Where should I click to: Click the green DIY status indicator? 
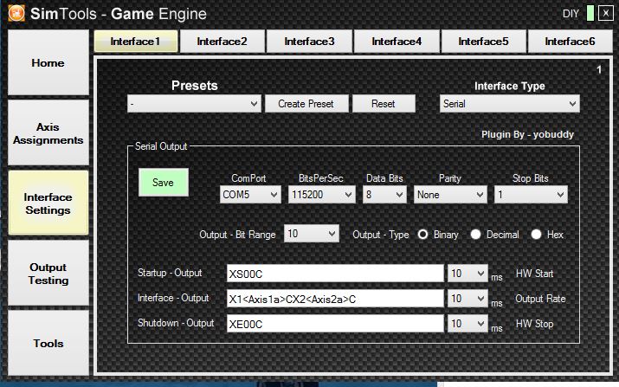(590, 14)
